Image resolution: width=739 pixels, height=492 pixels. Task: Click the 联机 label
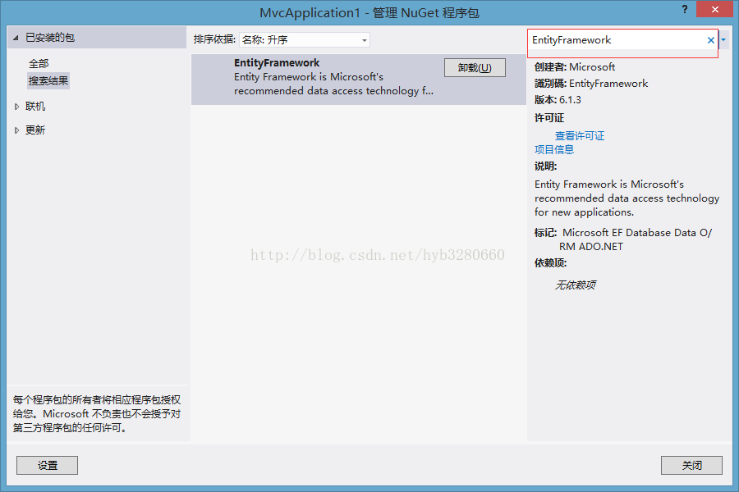(x=35, y=107)
